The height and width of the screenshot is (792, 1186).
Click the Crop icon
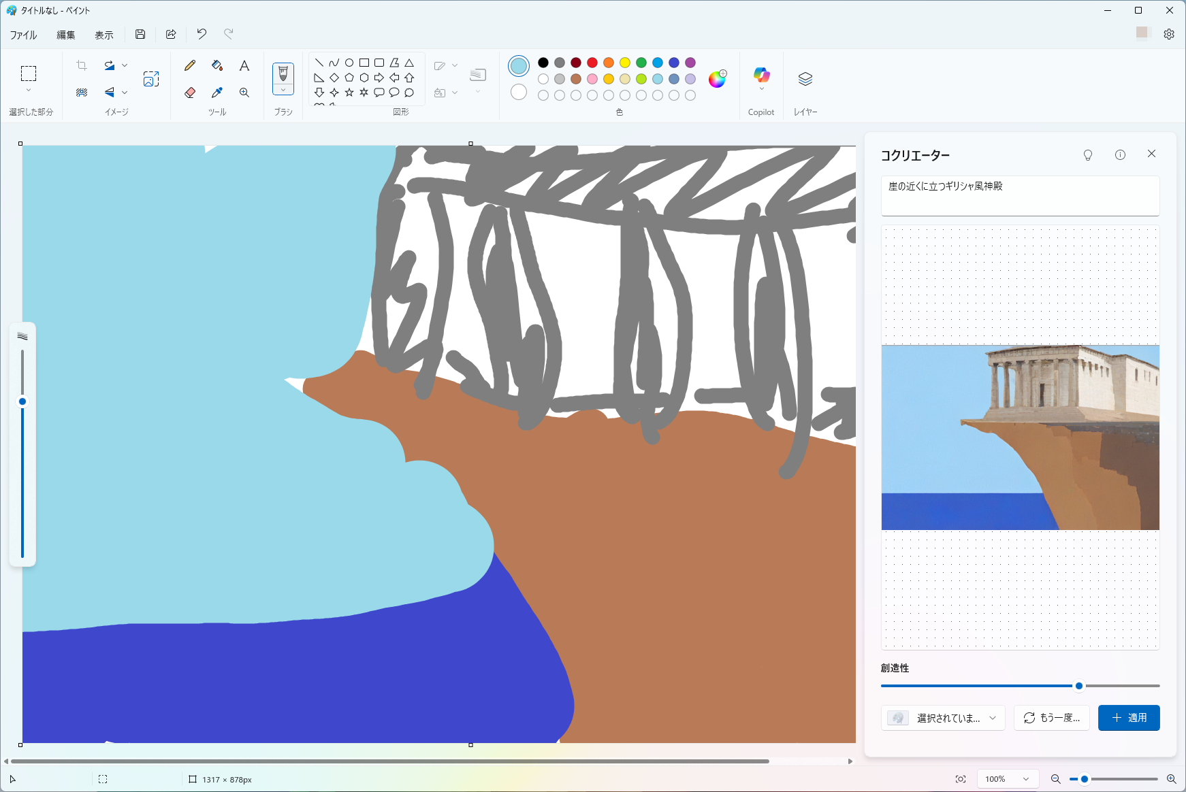tap(82, 65)
